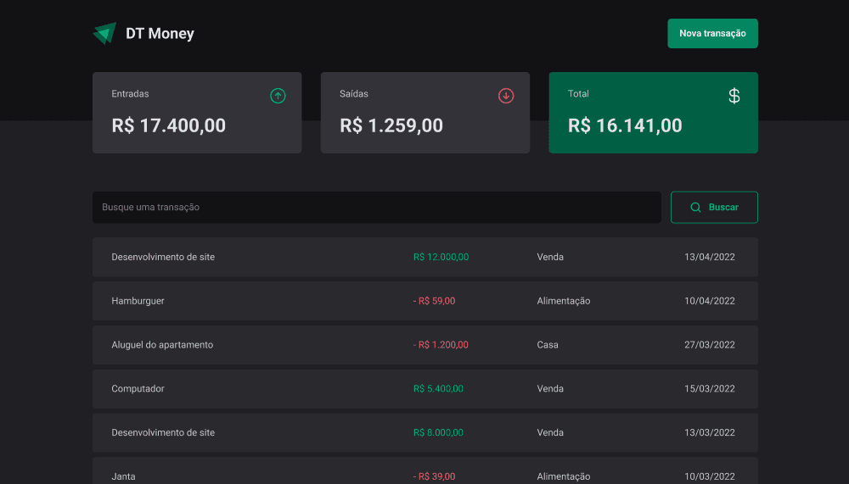This screenshot has height=484, width=849.
Task: Select the green Total summary card
Action: coord(654,113)
